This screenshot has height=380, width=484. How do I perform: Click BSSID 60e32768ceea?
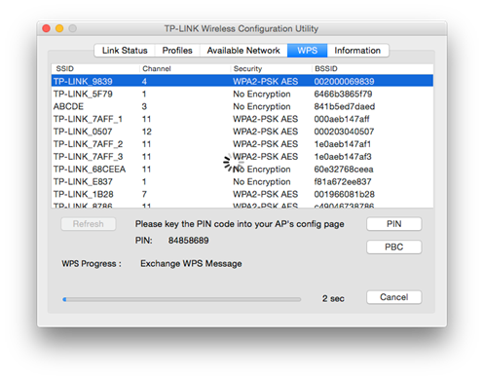pos(344,170)
